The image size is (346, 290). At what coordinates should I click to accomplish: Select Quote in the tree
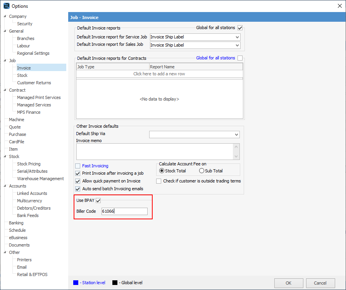click(15, 127)
